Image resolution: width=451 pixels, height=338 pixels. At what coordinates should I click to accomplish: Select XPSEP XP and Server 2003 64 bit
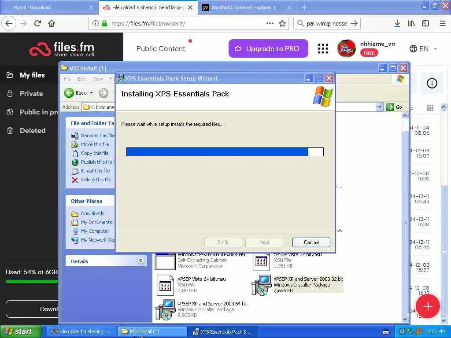[x=202, y=309]
